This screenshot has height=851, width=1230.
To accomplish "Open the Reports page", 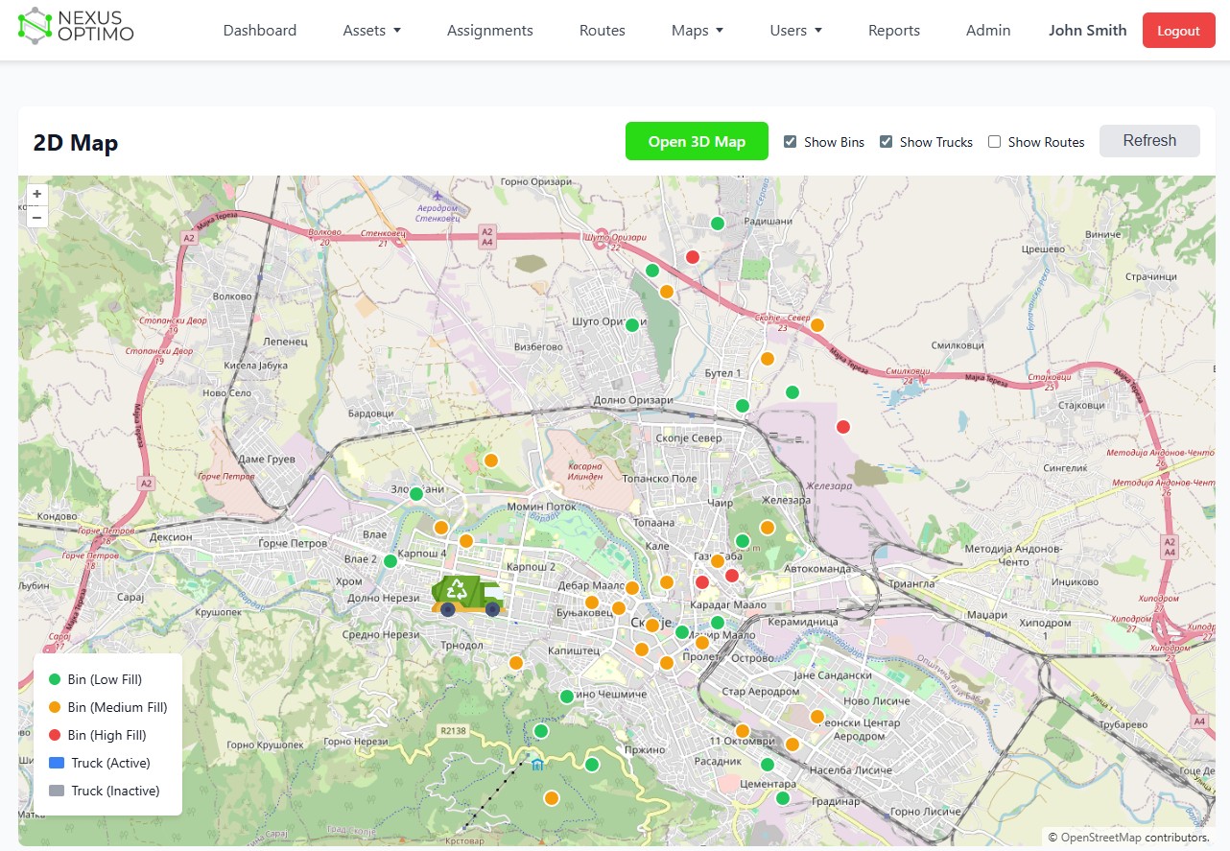I will 894,31.
